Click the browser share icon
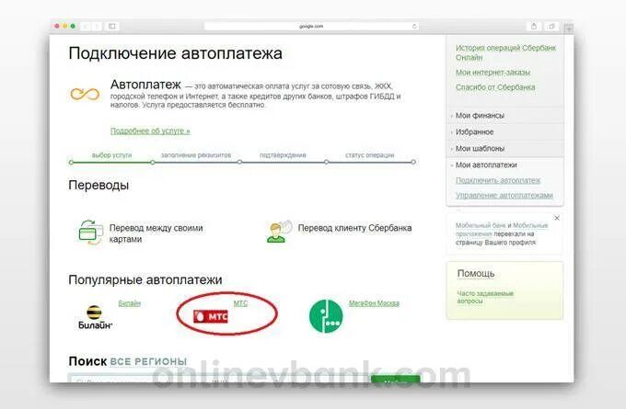 (x=534, y=27)
